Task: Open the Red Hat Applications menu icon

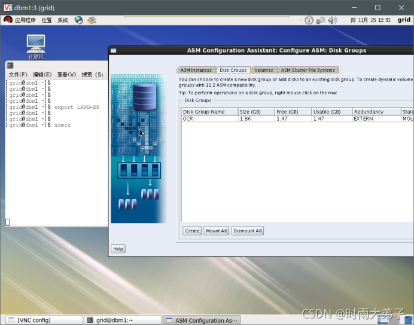Action: pos(8,20)
